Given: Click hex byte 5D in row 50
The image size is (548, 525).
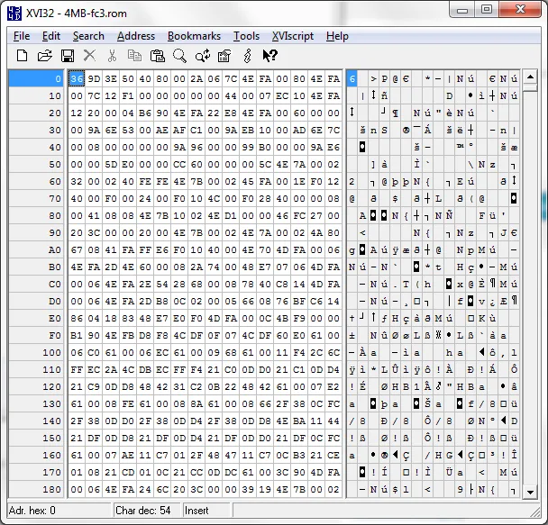Looking at the screenshot, I should coord(111,164).
